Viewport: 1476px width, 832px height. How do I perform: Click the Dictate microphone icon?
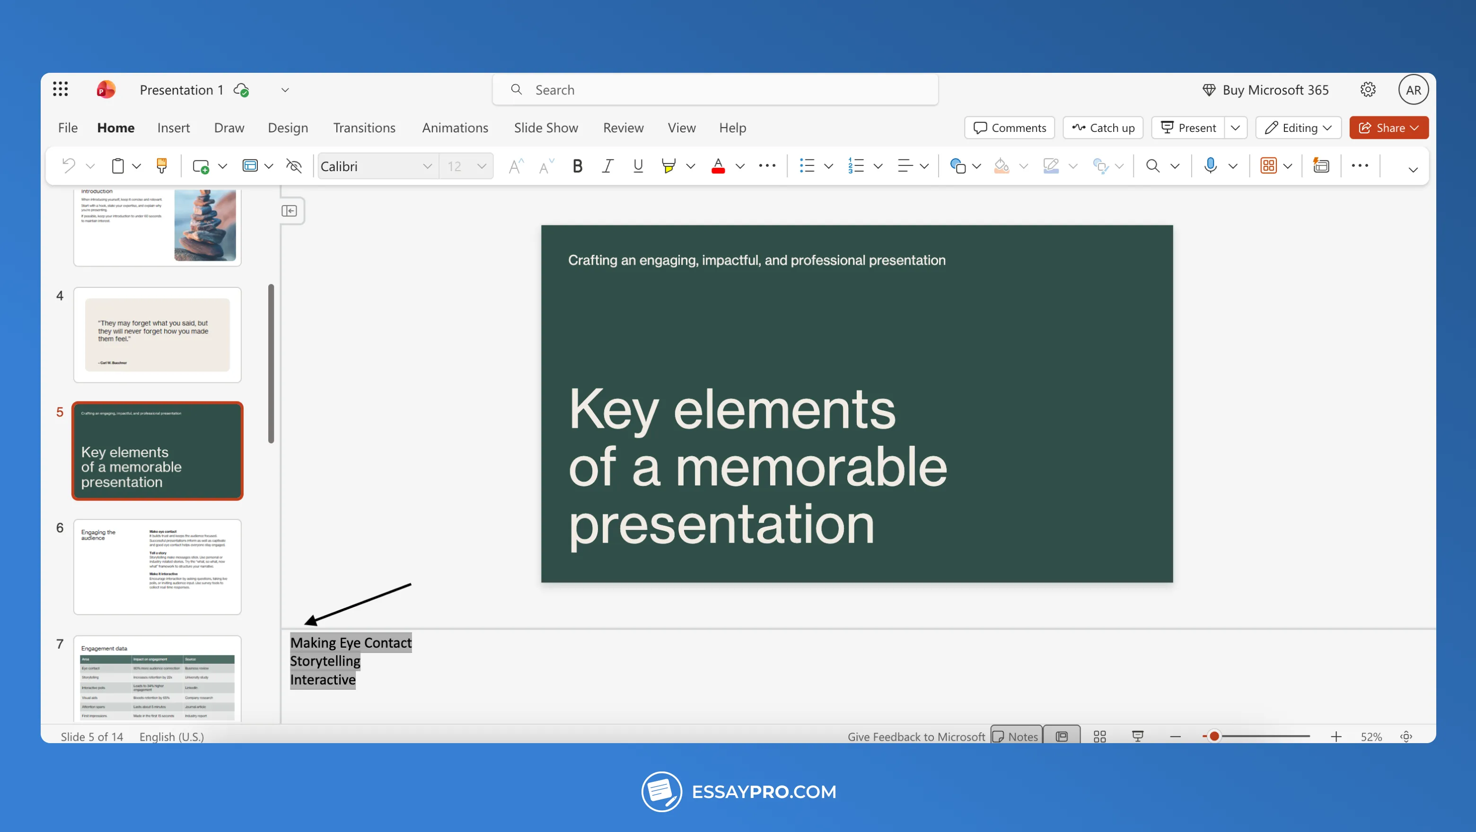[x=1210, y=166]
